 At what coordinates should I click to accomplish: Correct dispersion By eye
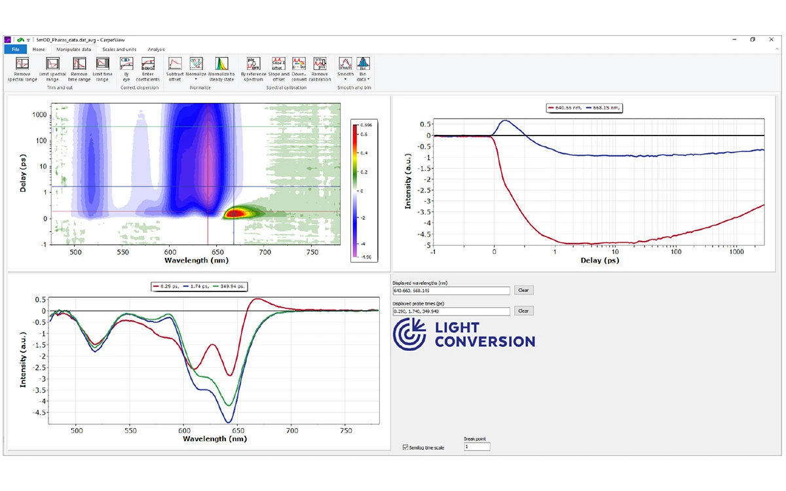click(x=126, y=68)
